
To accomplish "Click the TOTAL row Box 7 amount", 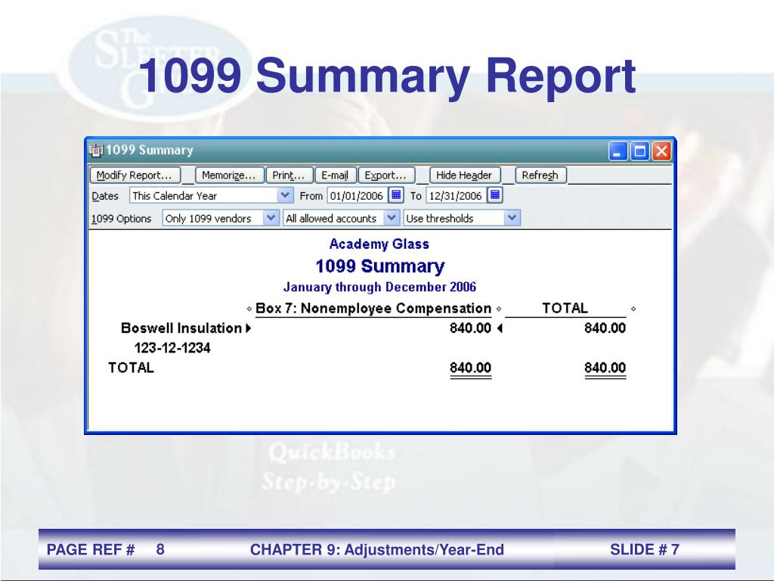I will point(470,368).
